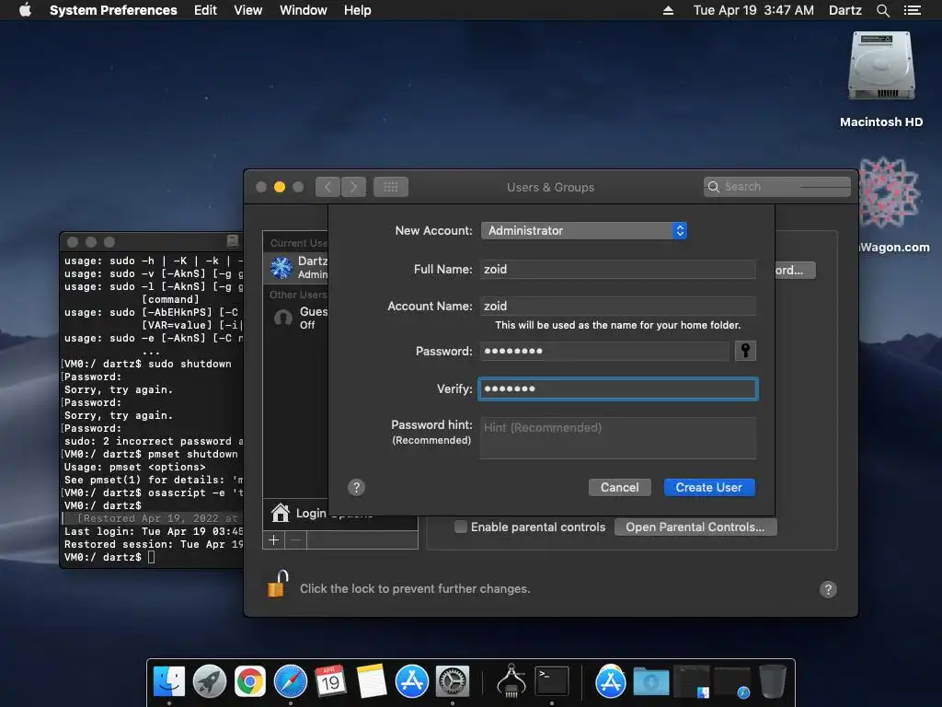
Task: Click the Dartz user menu
Action: coord(844,10)
